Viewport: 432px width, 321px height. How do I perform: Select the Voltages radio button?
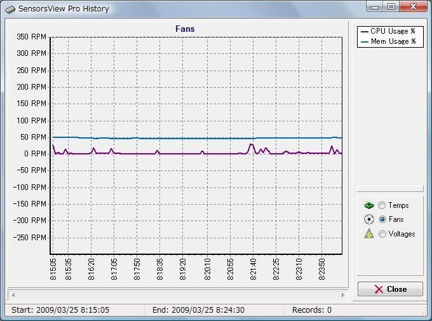coord(382,234)
